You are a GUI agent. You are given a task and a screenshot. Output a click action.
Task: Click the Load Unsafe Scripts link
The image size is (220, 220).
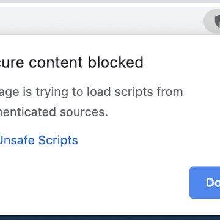coord(38,140)
